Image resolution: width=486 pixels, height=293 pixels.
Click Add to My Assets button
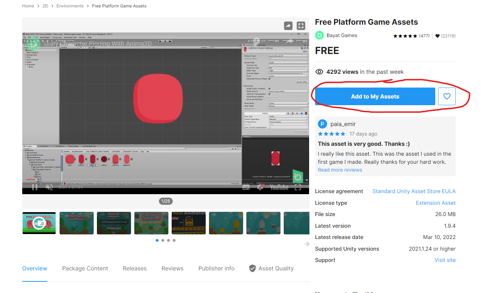tap(375, 96)
